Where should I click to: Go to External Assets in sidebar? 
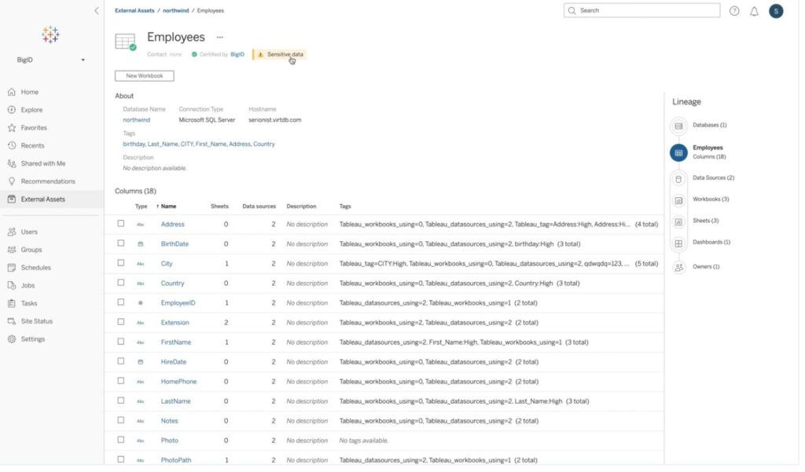pos(42,199)
